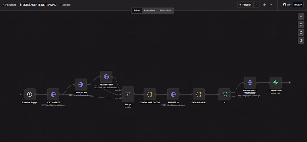The image size is (307, 142).
Task: Open the canvas search button
Action: [301, 25]
